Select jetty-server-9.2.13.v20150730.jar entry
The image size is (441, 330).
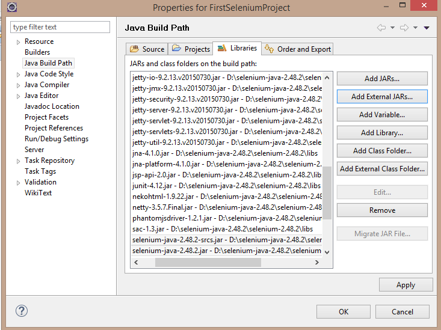point(227,110)
